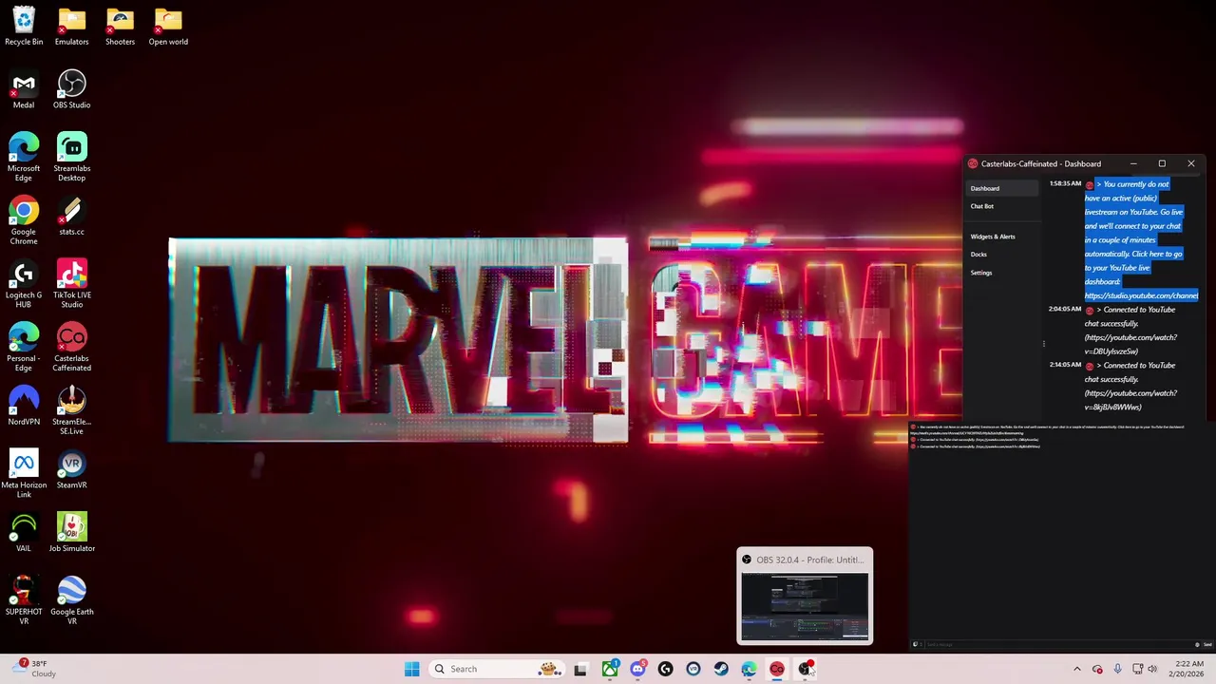Screen dimensions: 1216x684
Task: Go to Docks in the Casterlabs sidebar
Action: pos(978,255)
